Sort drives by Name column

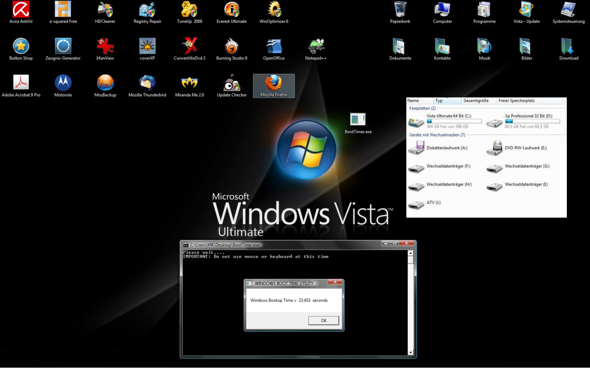pos(420,101)
